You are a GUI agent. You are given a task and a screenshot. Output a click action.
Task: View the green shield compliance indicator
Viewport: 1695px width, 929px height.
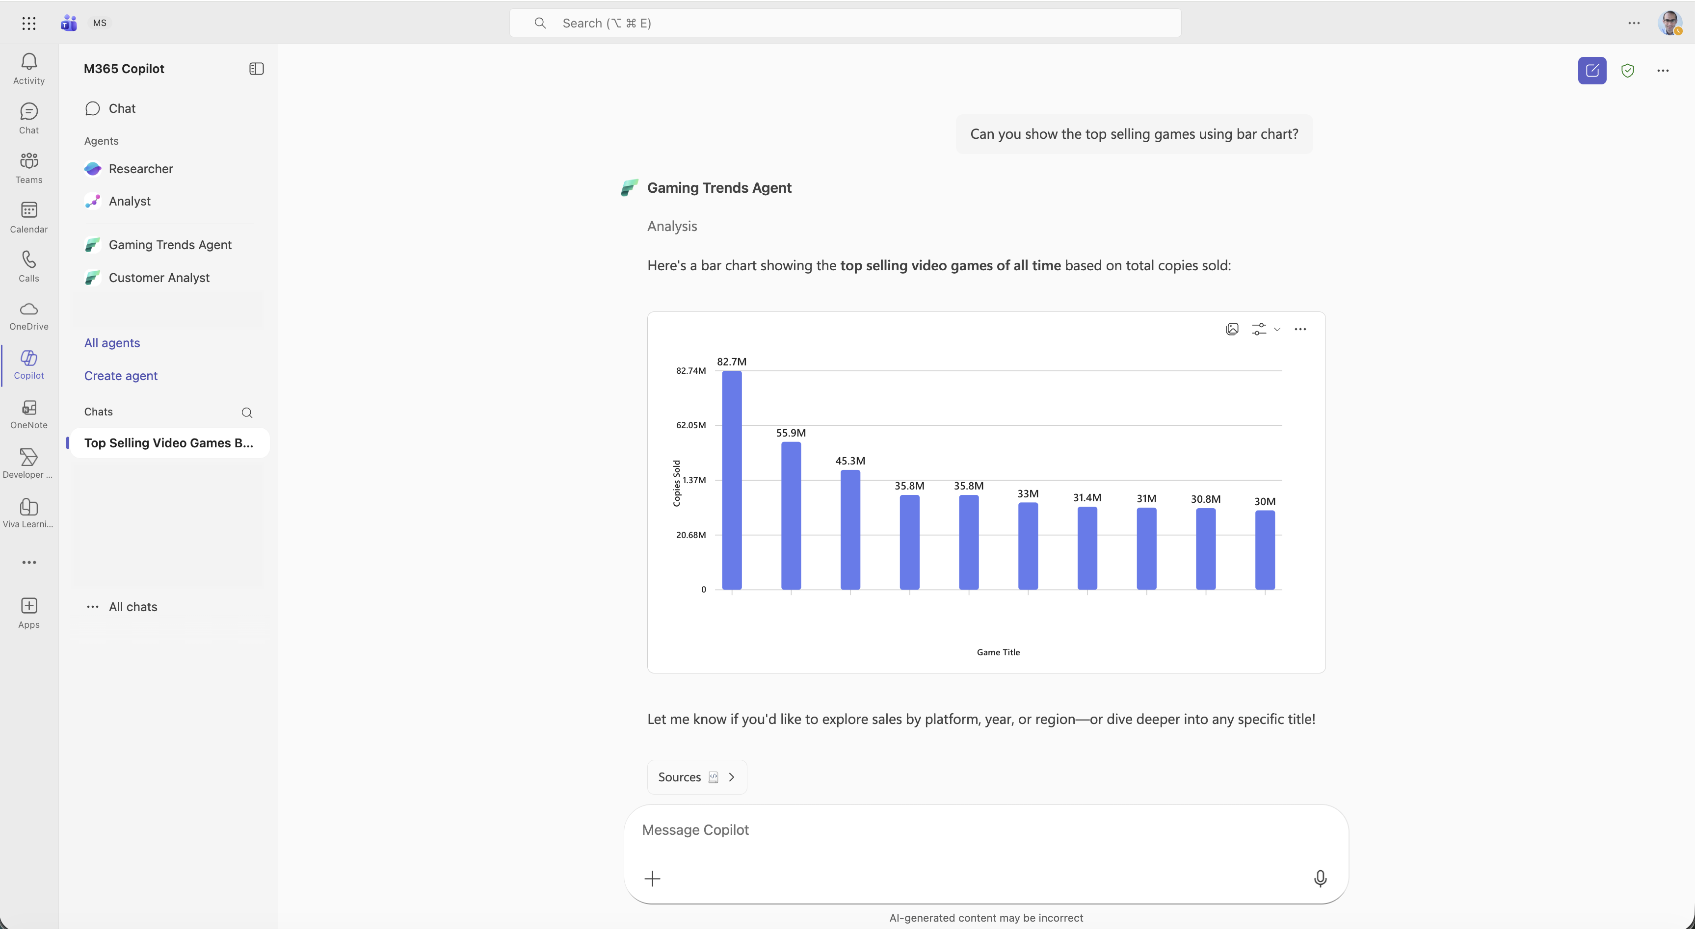point(1628,70)
